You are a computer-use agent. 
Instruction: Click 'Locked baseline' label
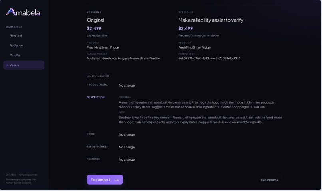pos(97,35)
